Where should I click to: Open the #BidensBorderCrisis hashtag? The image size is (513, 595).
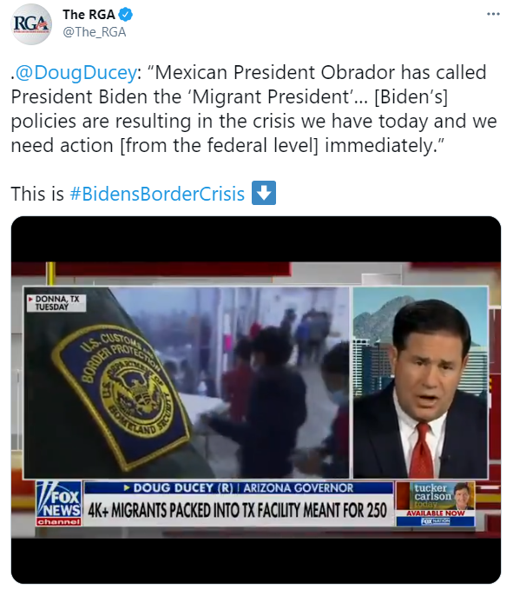coord(157,194)
